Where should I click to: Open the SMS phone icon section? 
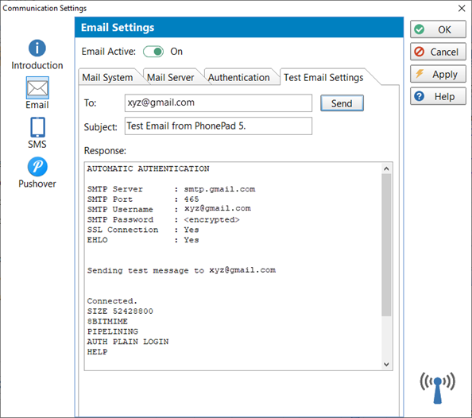[37, 127]
